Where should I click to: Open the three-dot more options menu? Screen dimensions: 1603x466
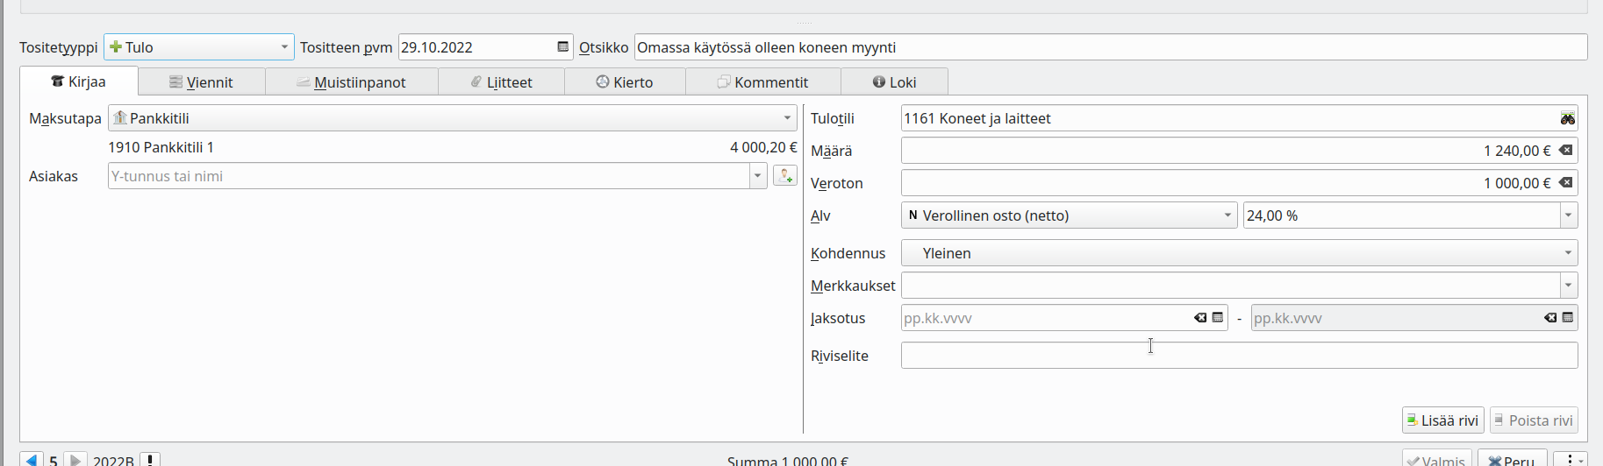coord(1570,459)
